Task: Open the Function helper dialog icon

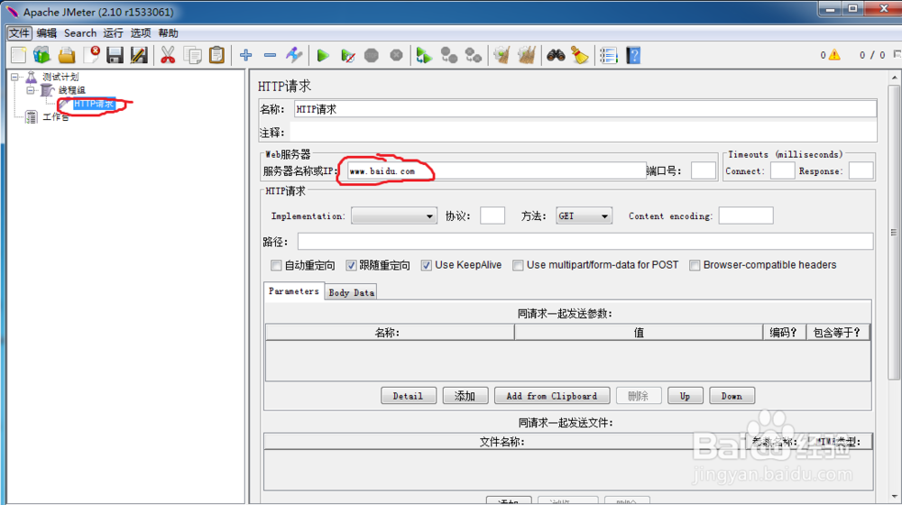Action: point(608,55)
